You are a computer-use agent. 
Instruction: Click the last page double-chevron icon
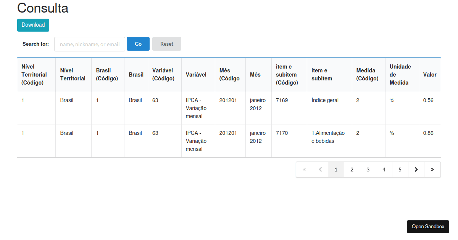click(432, 169)
